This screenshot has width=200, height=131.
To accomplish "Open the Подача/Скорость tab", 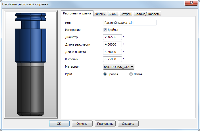I will click(x=147, y=14).
